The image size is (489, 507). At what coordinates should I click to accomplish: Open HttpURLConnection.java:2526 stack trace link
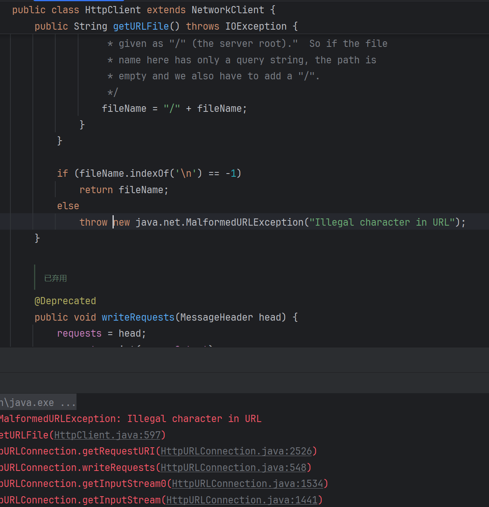point(236,451)
